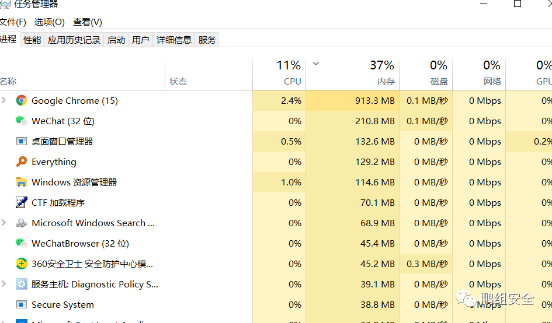The width and height of the screenshot is (552, 323).
Task: Click 360安全卫士's 0.3 MB/秒 disk value
Action: point(427,264)
